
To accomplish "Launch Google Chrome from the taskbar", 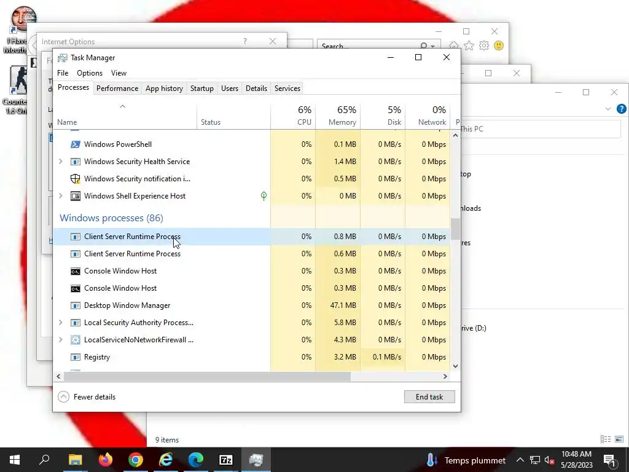I will 136,460.
